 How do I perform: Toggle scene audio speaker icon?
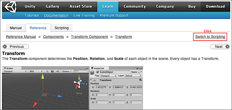coord(57,71)
